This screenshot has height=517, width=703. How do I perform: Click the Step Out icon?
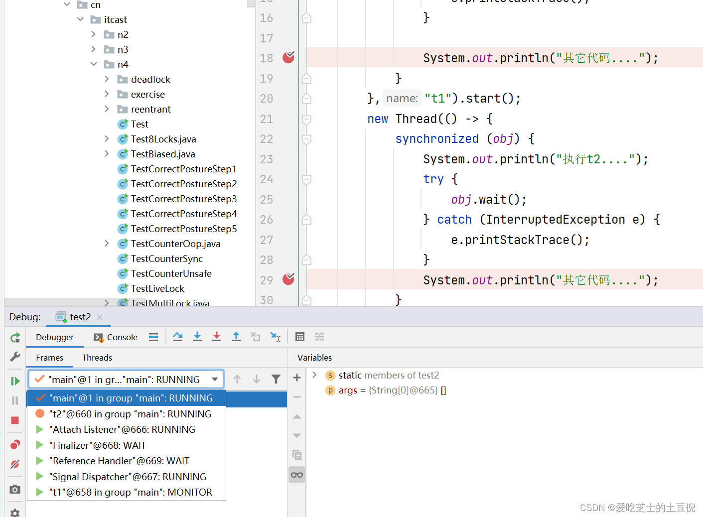236,337
